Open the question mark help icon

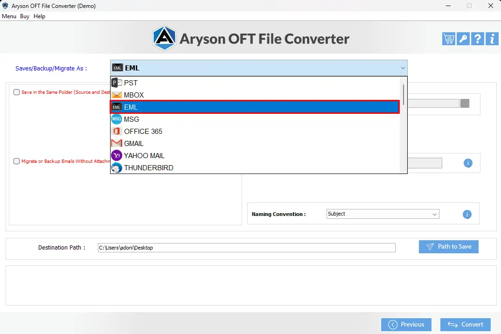(478, 39)
